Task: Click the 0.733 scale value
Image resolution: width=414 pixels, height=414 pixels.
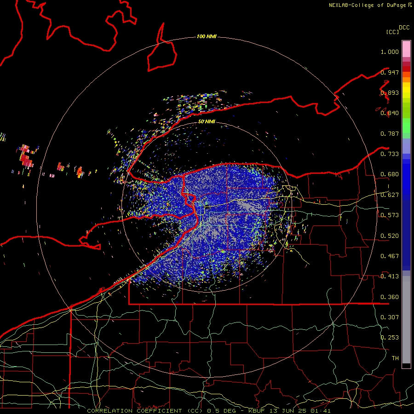Action: (x=390, y=154)
